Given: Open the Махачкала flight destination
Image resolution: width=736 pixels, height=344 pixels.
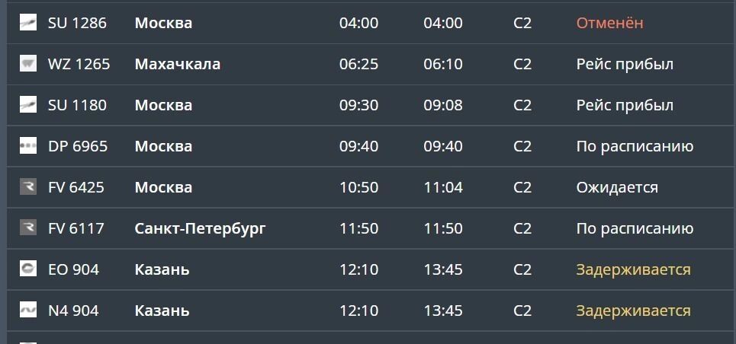Looking at the screenshot, I should (x=178, y=64).
